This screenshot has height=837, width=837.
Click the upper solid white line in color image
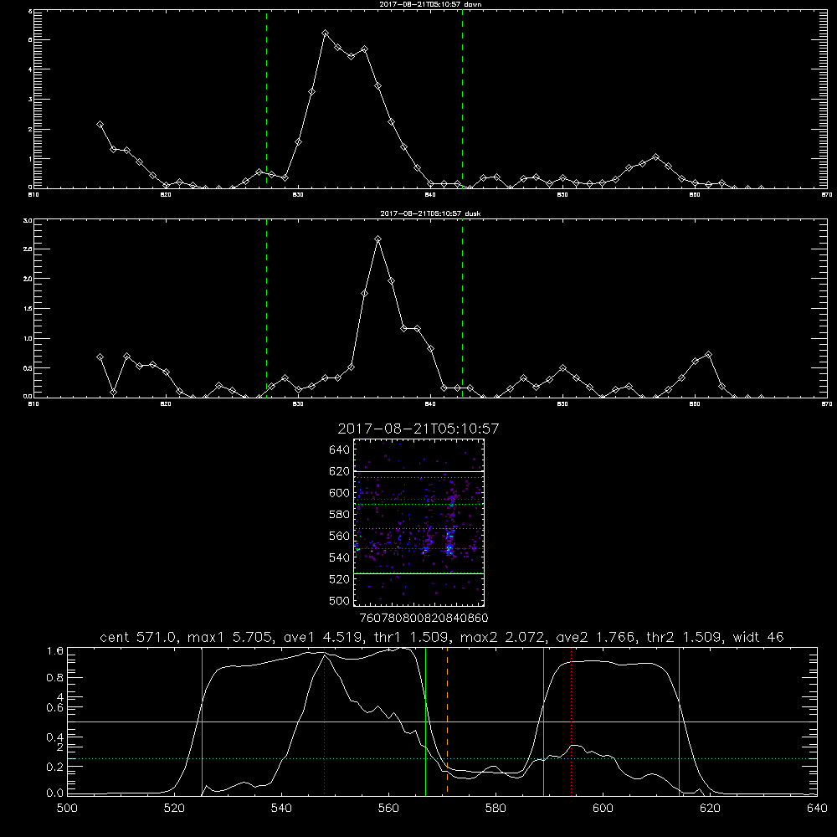coord(419,471)
